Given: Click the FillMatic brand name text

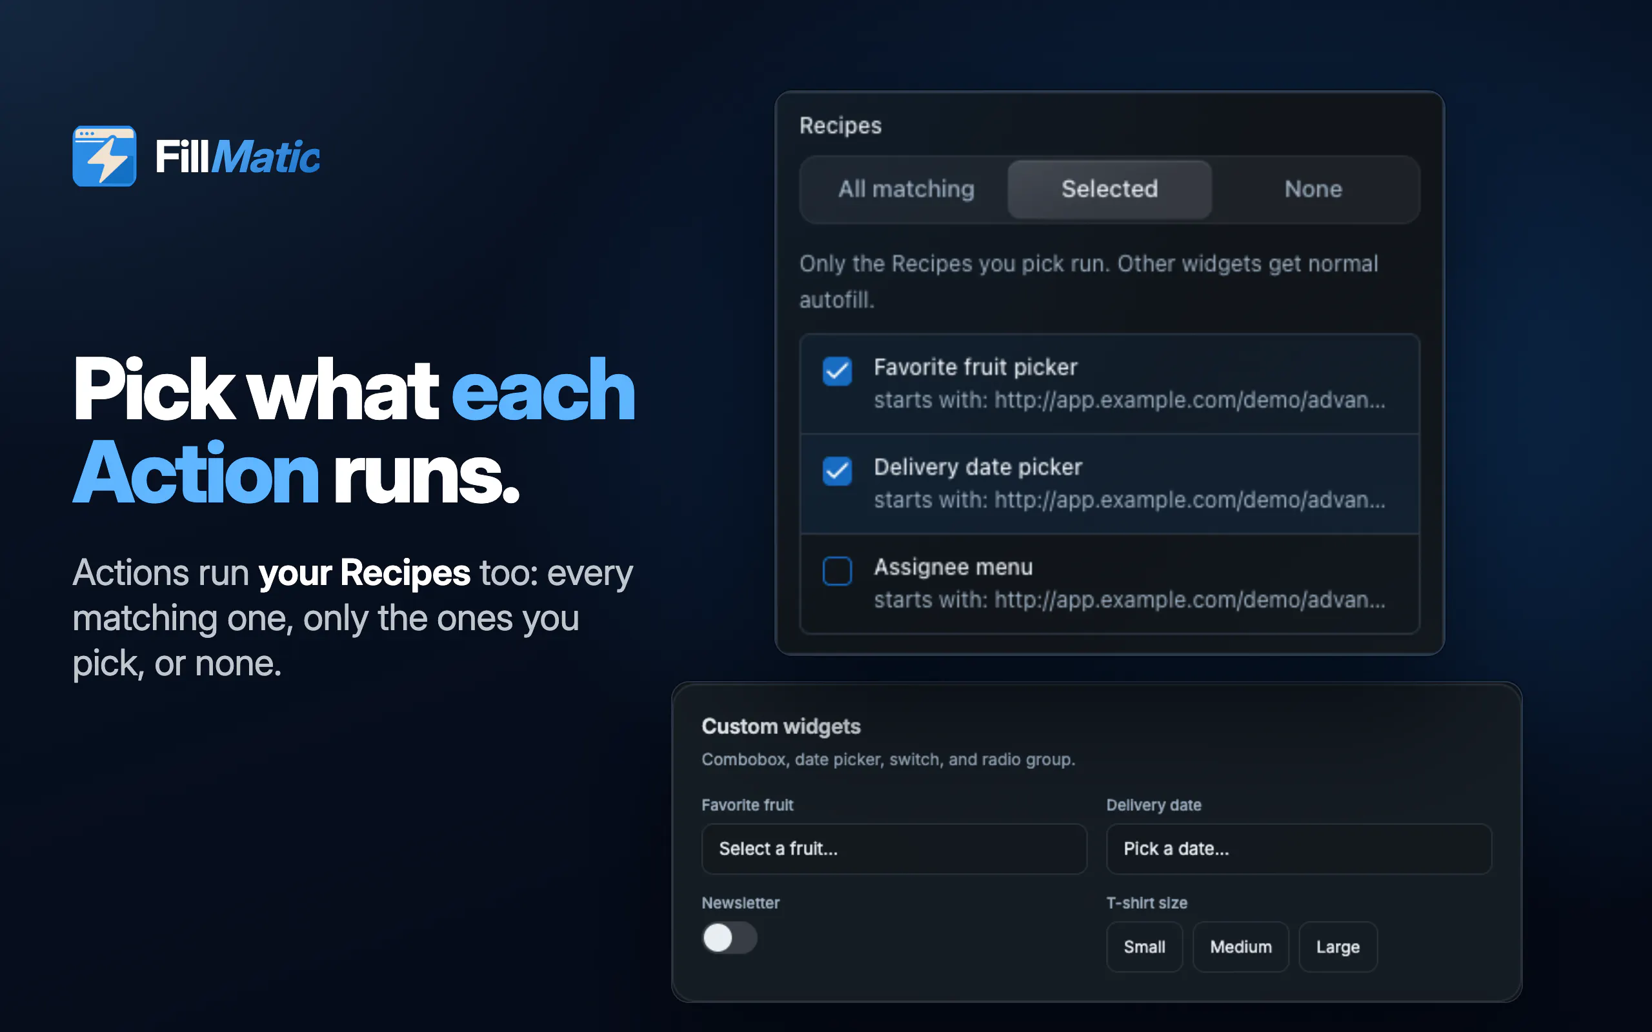Looking at the screenshot, I should tap(237, 157).
